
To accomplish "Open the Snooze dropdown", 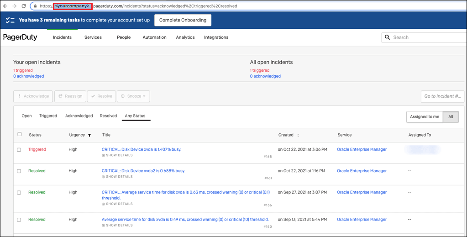I will point(133,96).
